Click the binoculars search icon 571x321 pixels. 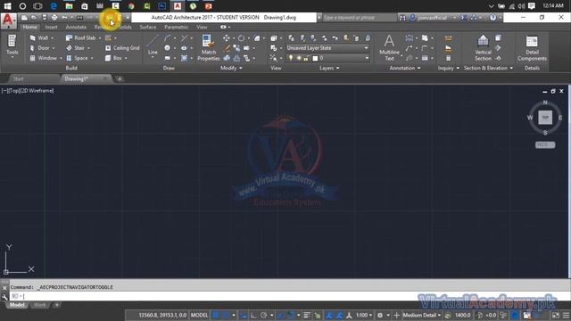(402, 18)
